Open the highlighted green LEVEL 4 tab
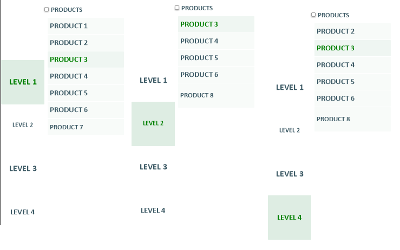The width and height of the screenshot is (400, 250). [290, 218]
